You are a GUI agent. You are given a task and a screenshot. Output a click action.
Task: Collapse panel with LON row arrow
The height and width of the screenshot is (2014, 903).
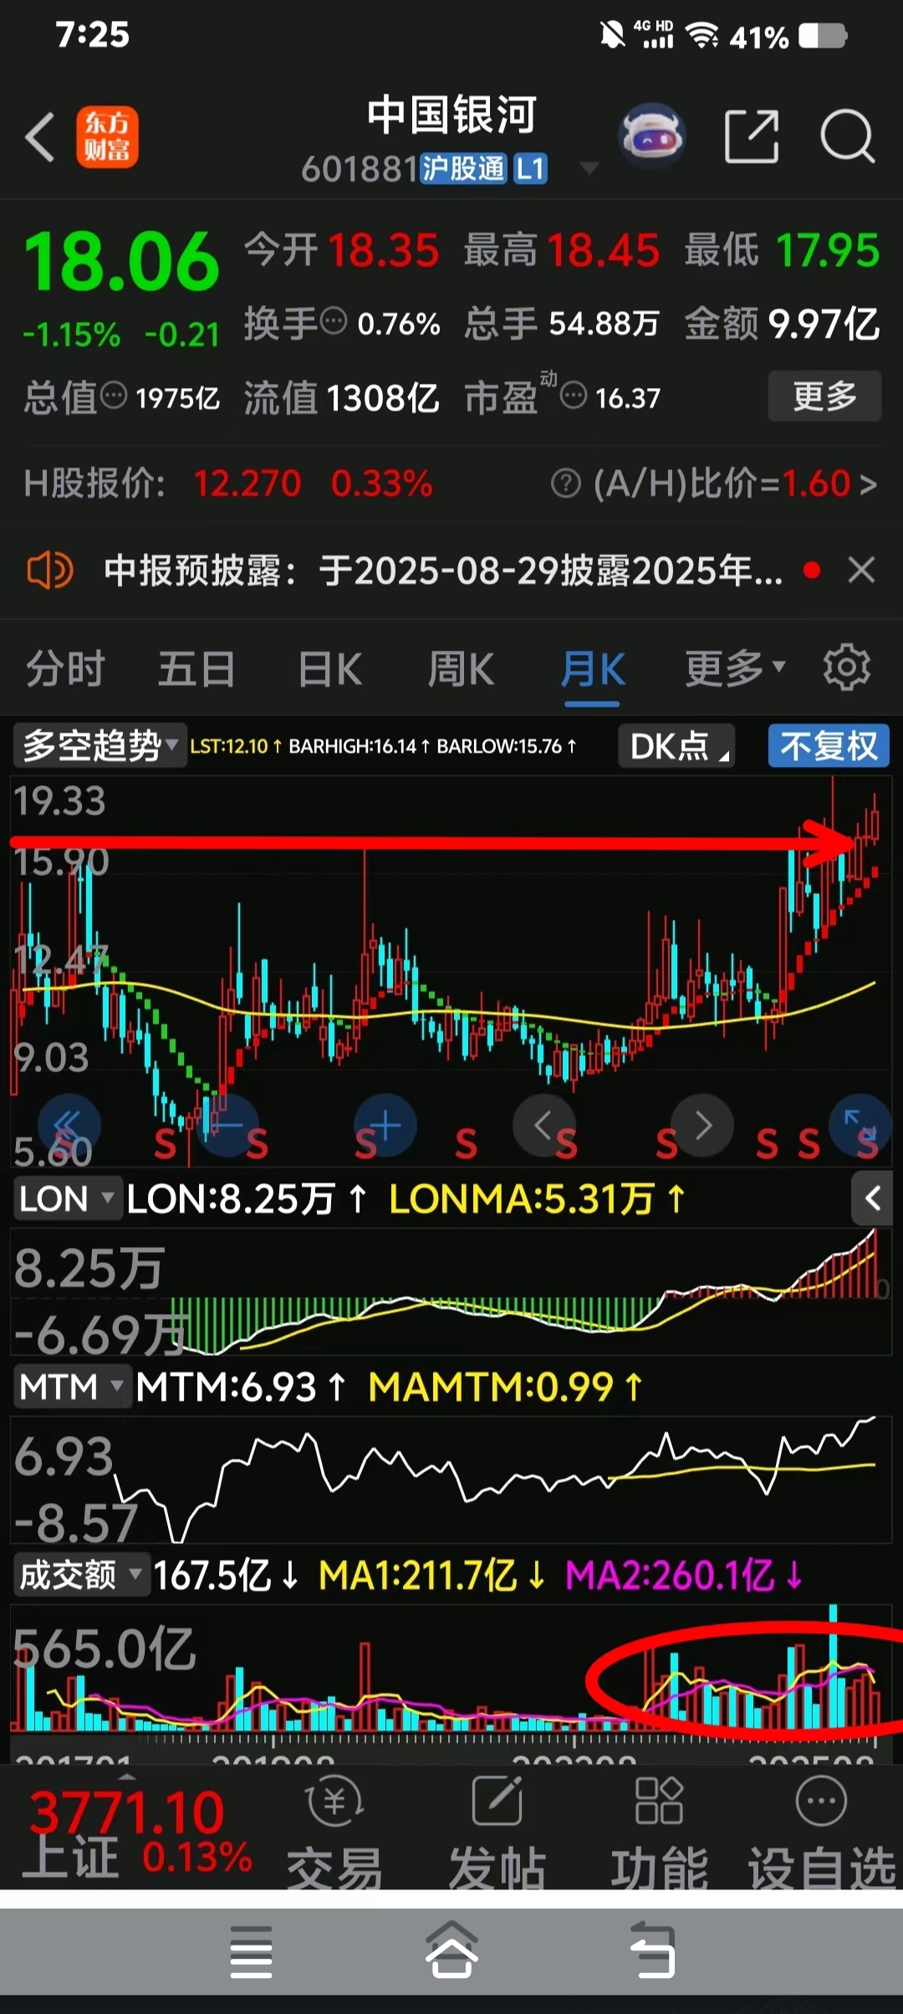coord(873,1199)
